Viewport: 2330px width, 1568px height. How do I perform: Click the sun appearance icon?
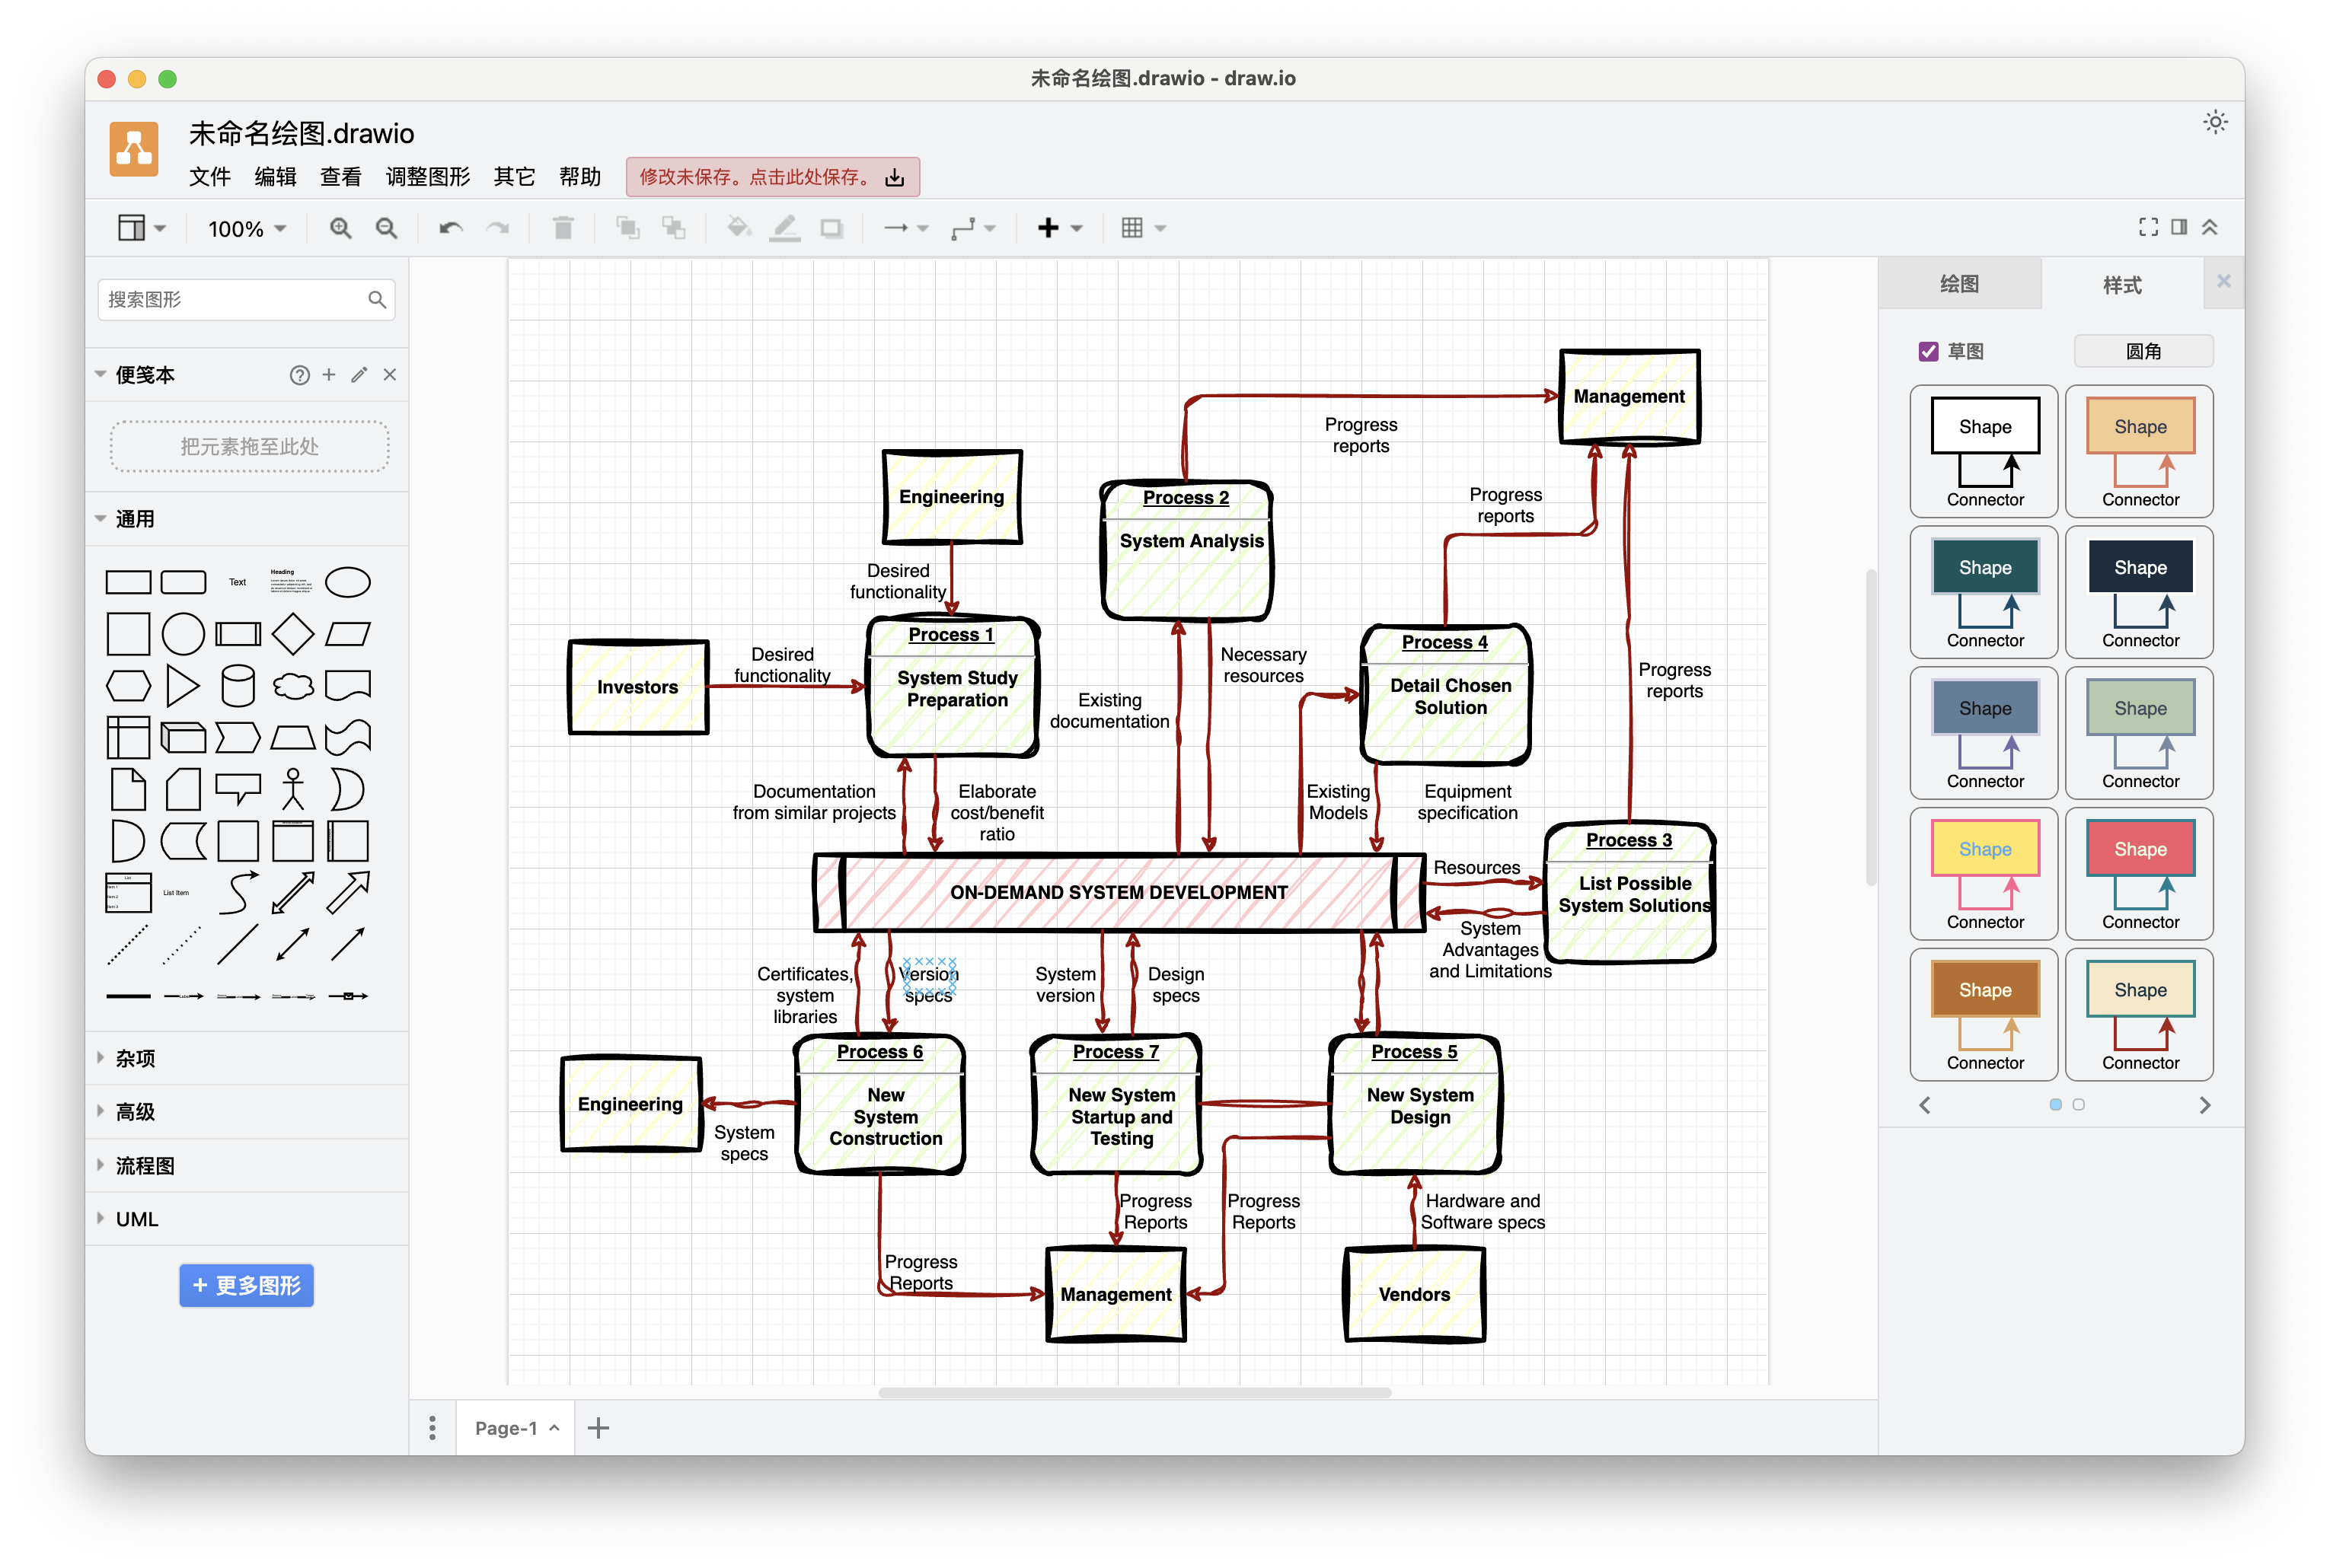tap(2215, 122)
